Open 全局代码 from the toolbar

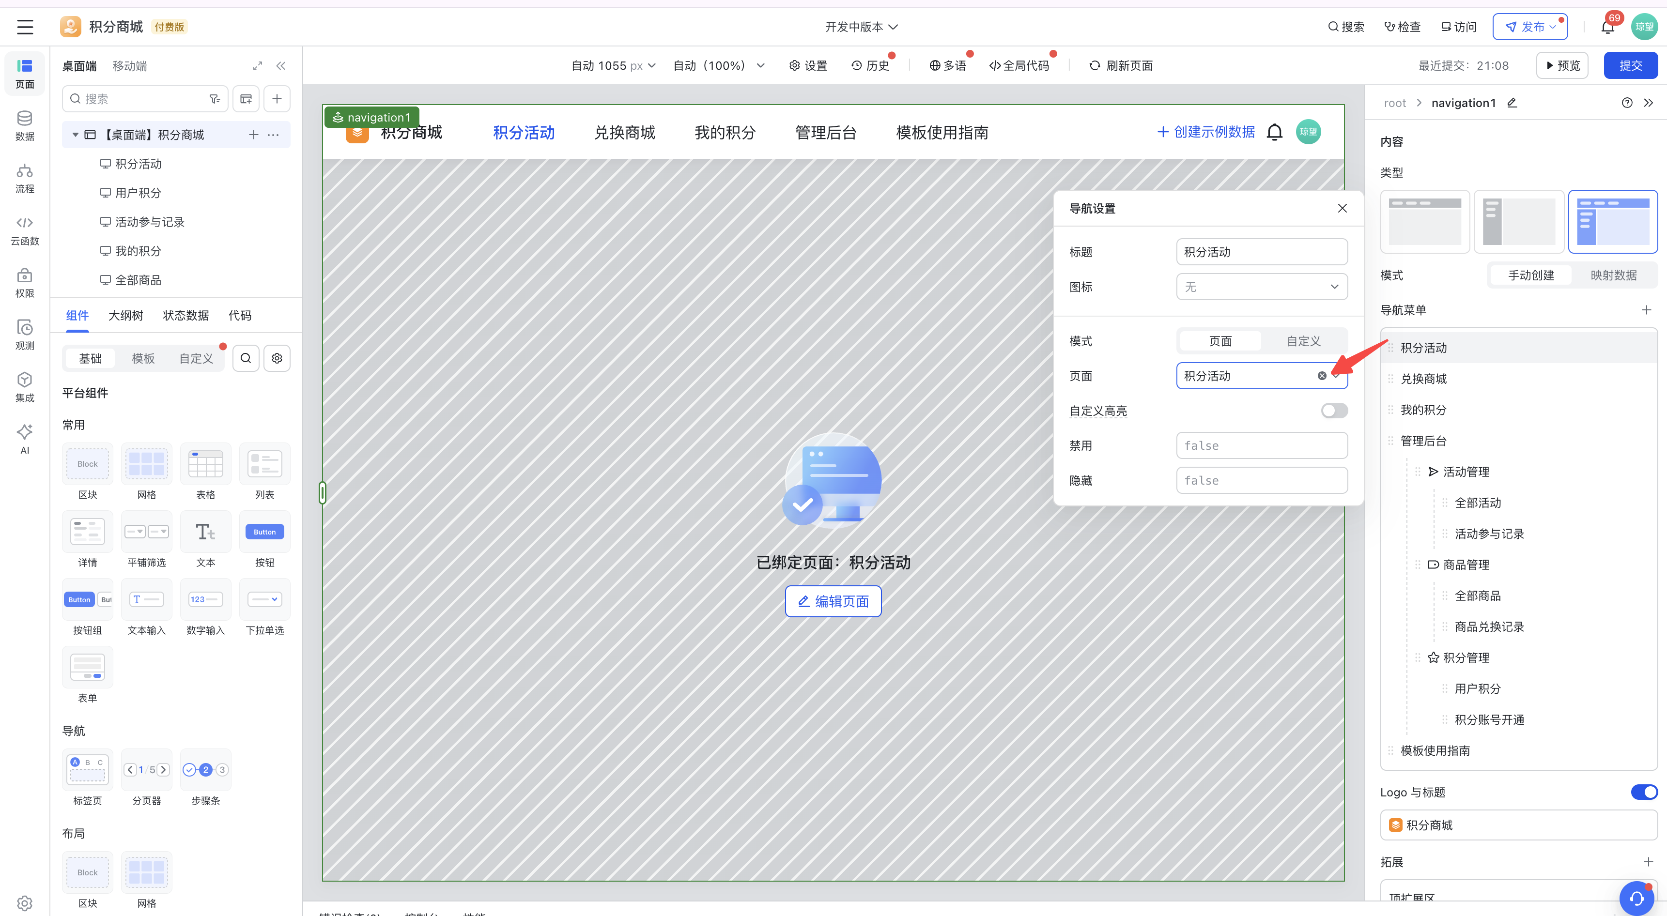tap(1019, 65)
